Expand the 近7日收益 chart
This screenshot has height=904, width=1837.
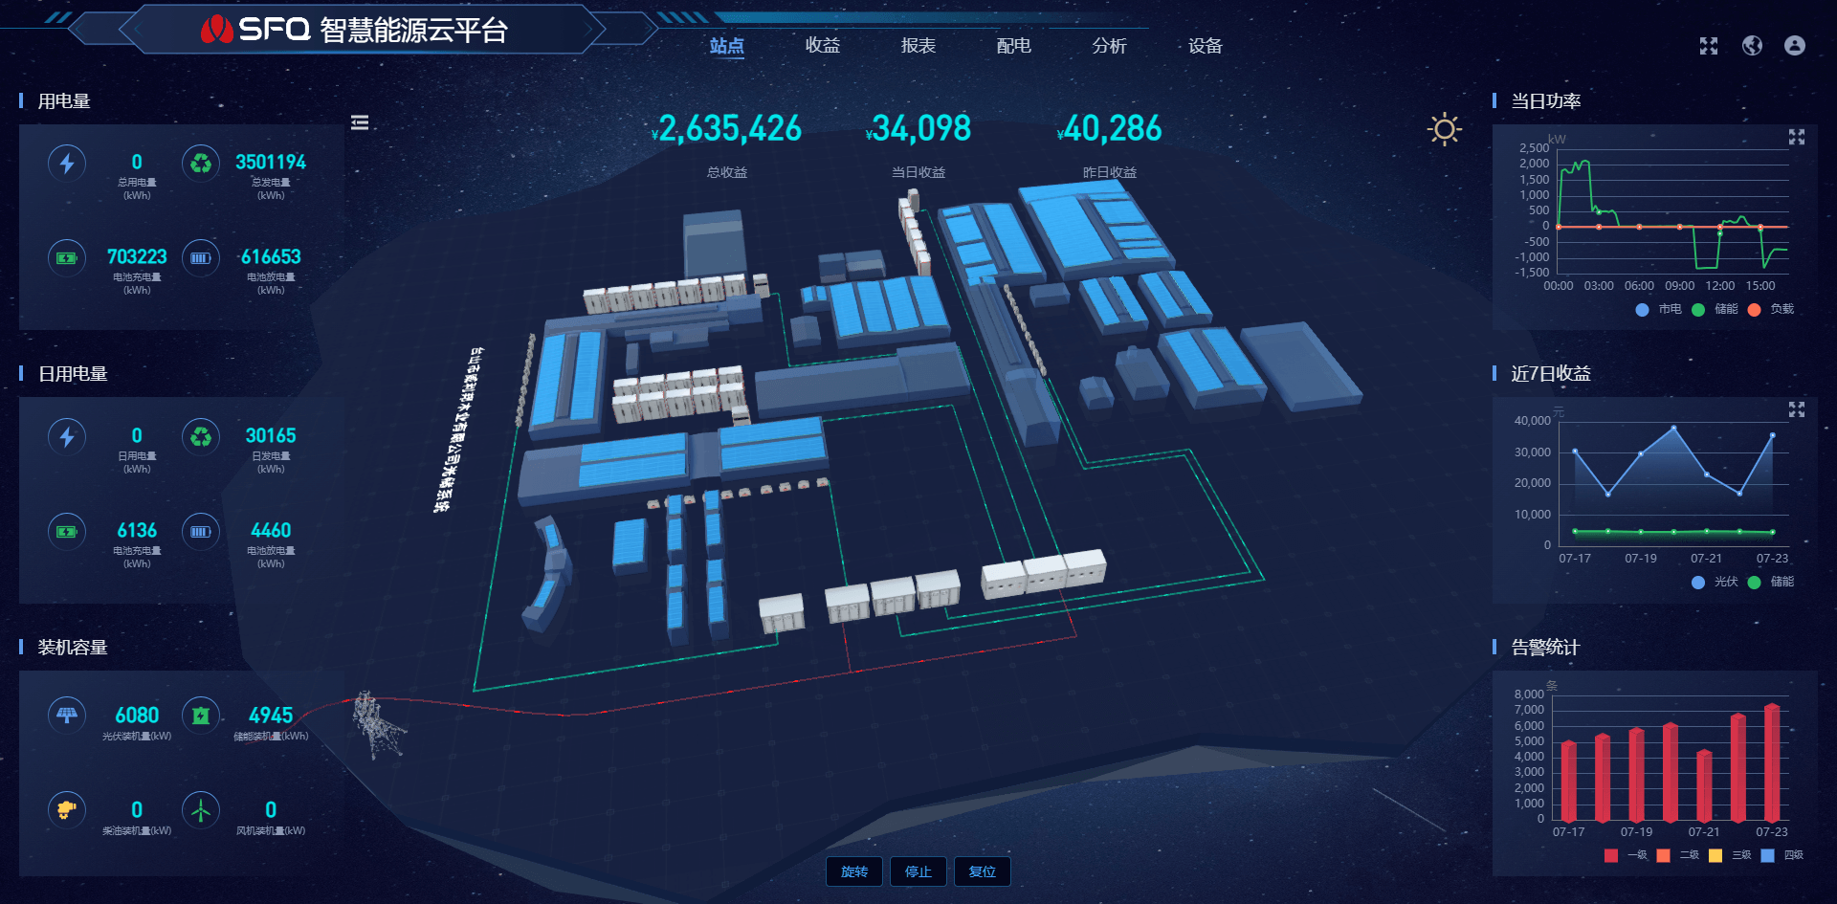[1797, 409]
